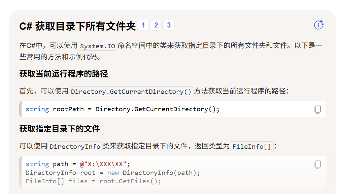Image resolution: width=338 pixels, height=194 pixels.
Task: Open citation source 1
Action: point(143,25)
